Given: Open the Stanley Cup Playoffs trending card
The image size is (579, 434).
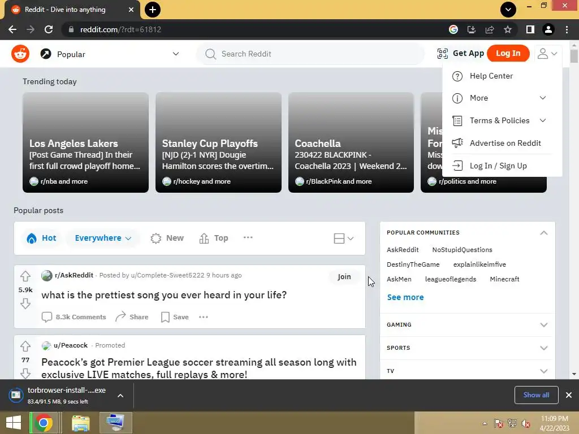Looking at the screenshot, I should 219,142.
